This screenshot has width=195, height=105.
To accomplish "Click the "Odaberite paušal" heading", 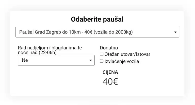I will [97, 19].
